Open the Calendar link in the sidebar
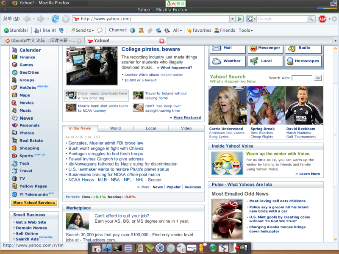The width and height of the screenshot is (339, 254). pos(30,50)
